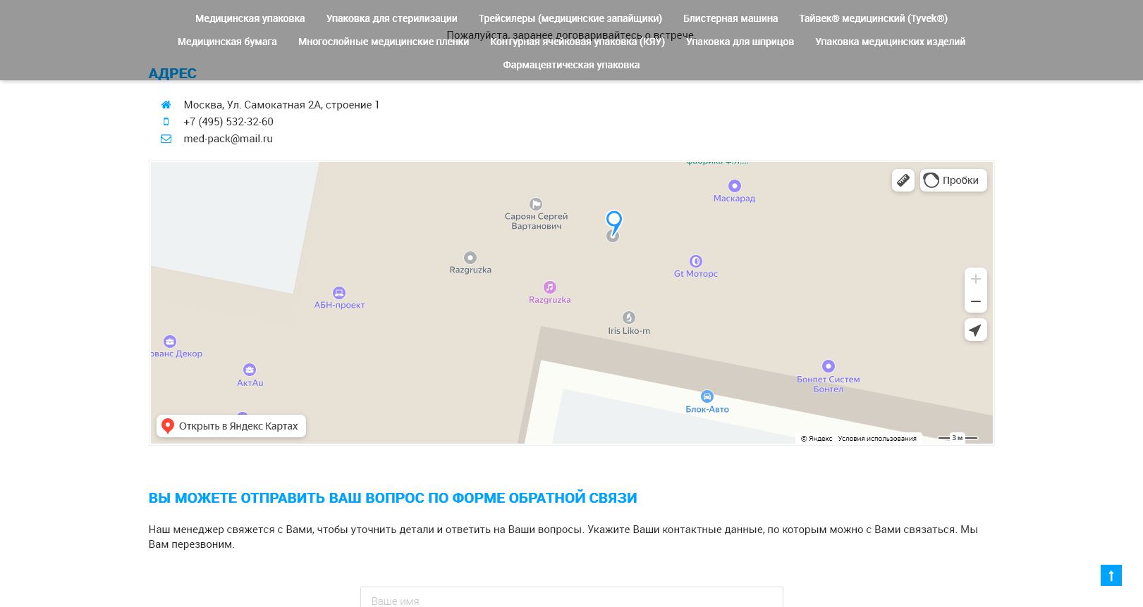Click the Декор marker at map's left edge
The height and width of the screenshot is (607, 1143).
(170, 342)
